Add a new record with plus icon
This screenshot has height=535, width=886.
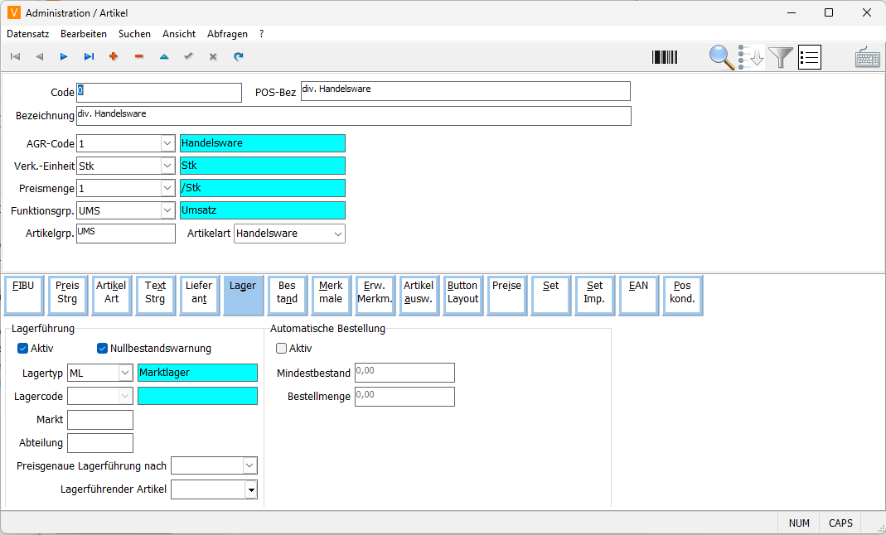pyautogui.click(x=114, y=57)
